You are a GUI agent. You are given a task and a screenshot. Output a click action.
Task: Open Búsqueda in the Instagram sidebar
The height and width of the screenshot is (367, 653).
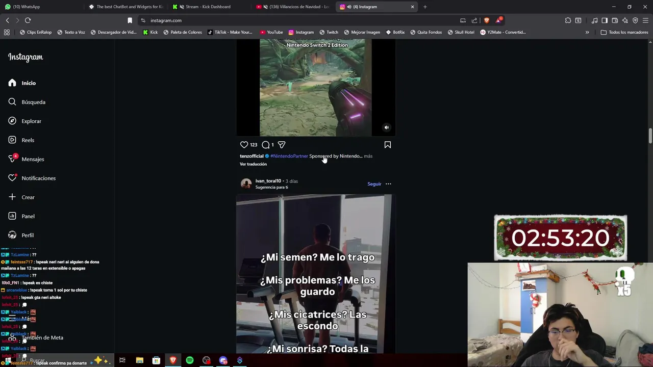(28, 102)
